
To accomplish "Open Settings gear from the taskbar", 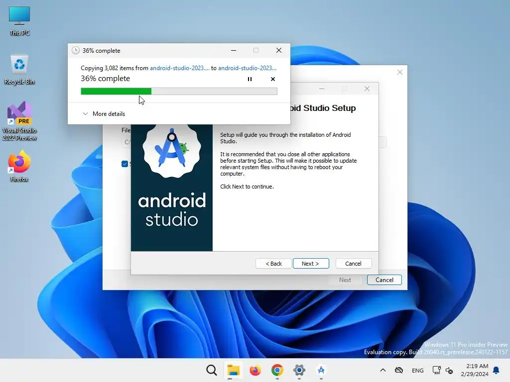I will coord(299,370).
